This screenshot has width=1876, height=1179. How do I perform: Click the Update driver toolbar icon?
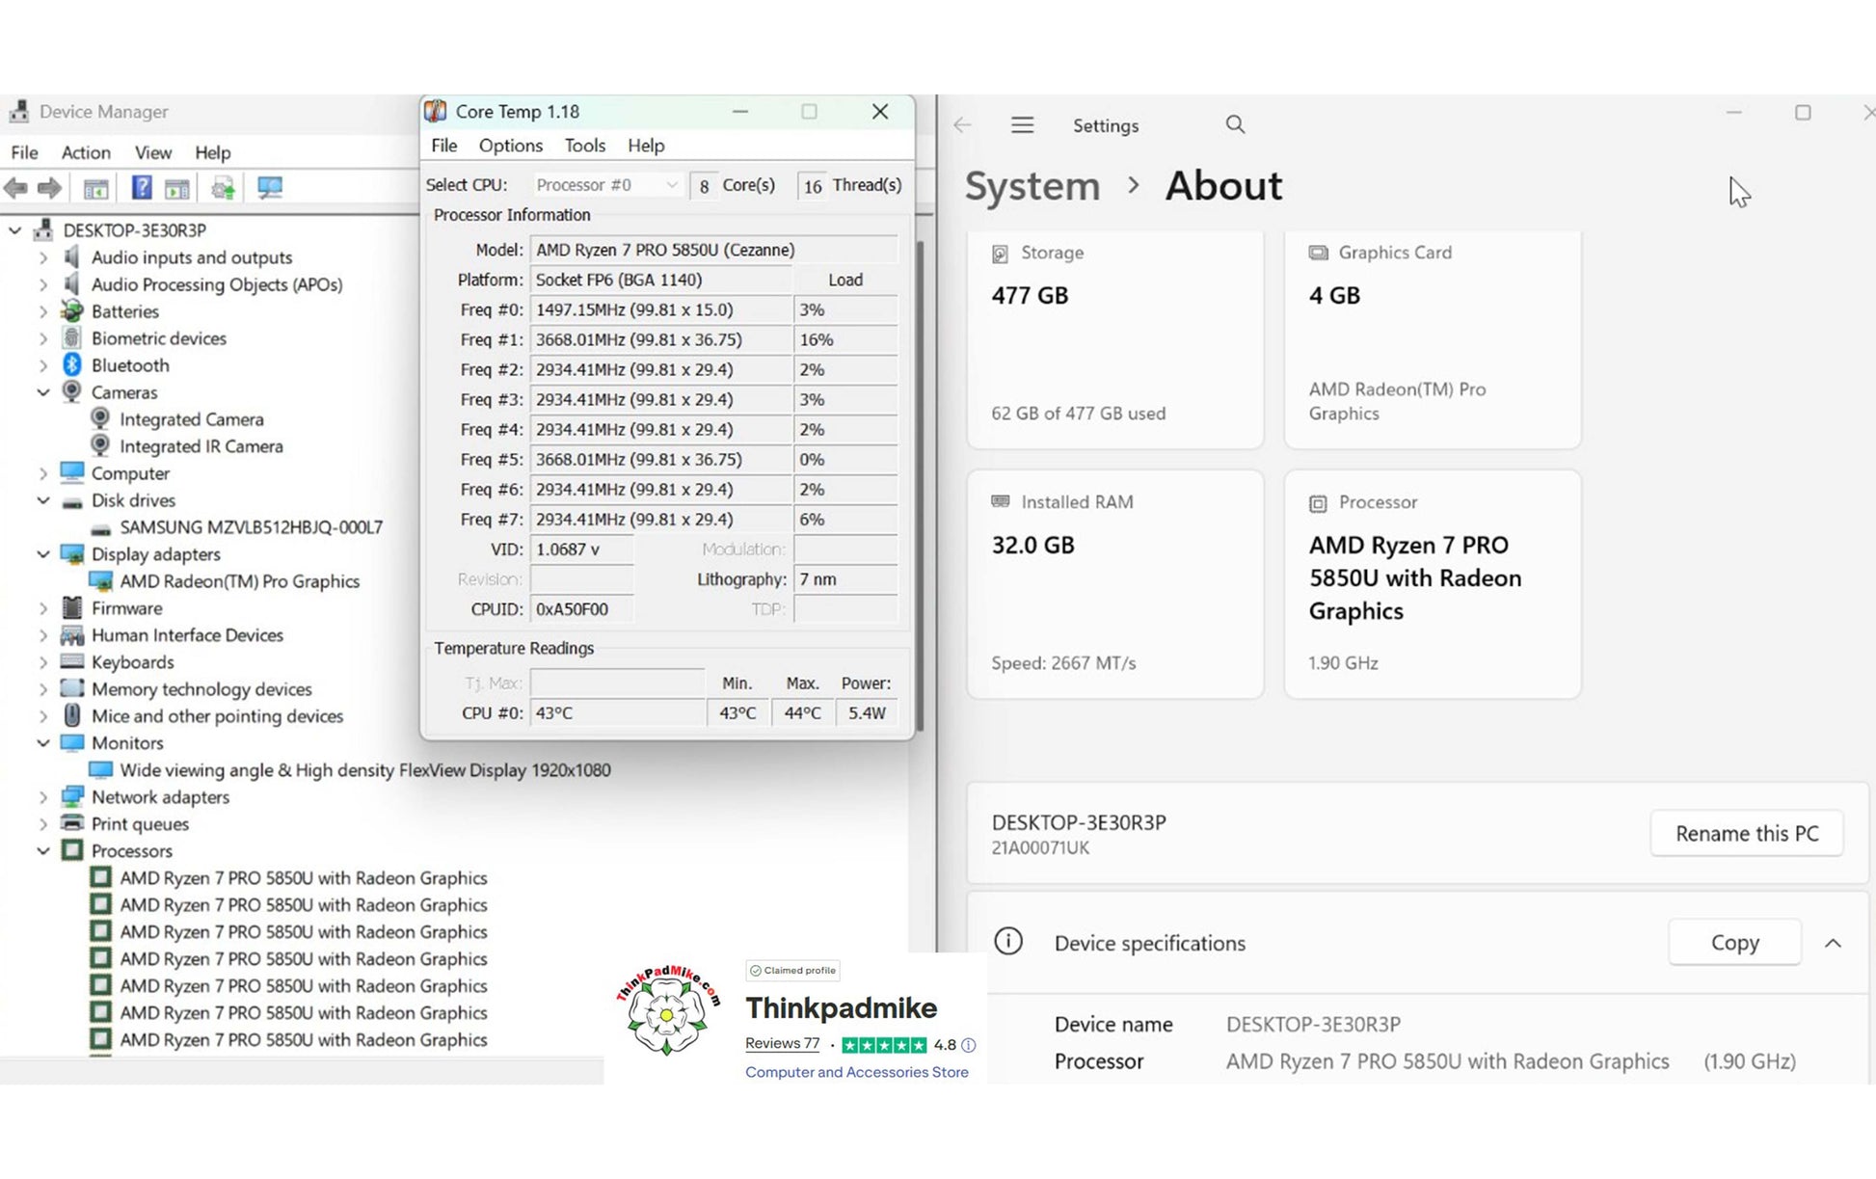coord(223,188)
